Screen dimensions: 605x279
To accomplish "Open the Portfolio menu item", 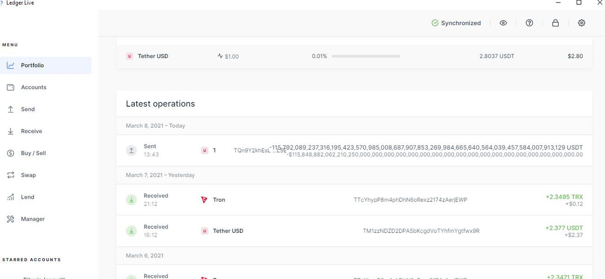I will [x=46, y=65].
